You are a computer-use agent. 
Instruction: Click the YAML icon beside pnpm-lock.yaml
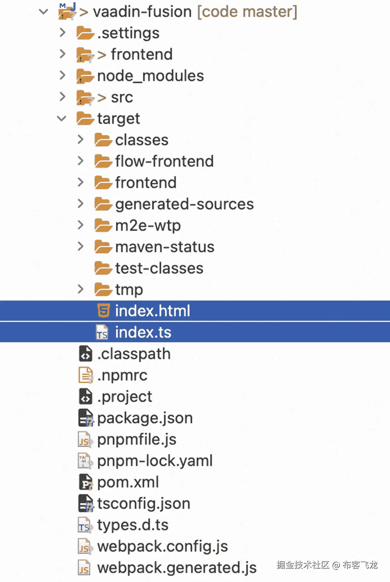[84, 461]
